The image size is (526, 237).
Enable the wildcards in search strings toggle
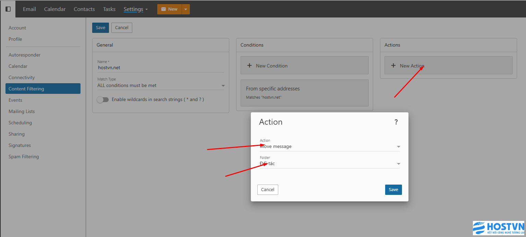tap(102, 99)
